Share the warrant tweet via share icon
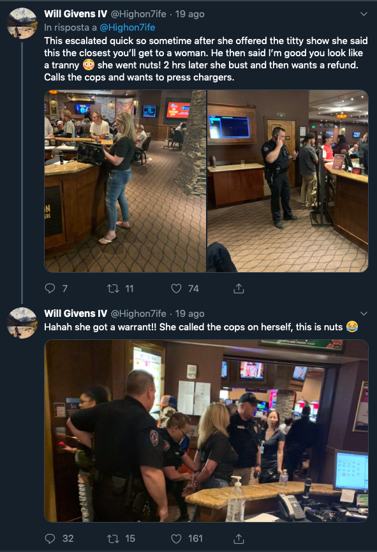The image size is (377, 552). pos(239,538)
